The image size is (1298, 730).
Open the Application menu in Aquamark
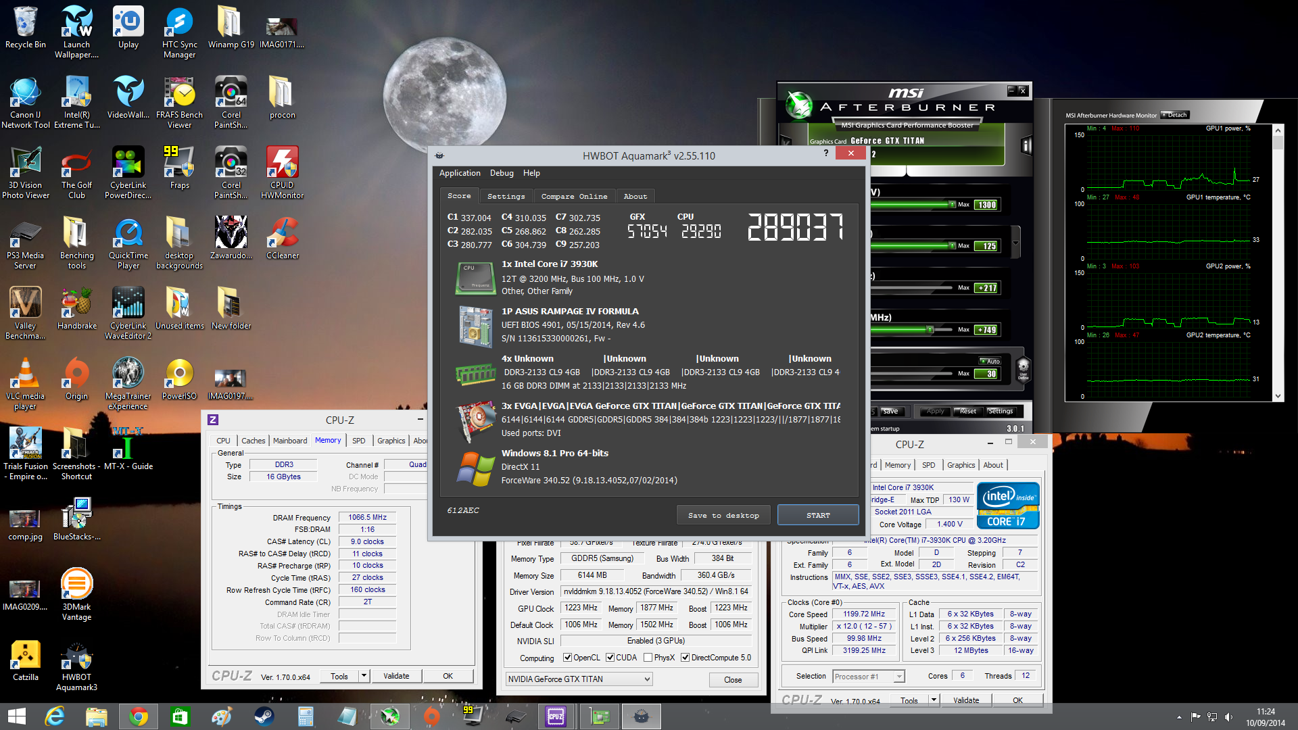(x=460, y=173)
